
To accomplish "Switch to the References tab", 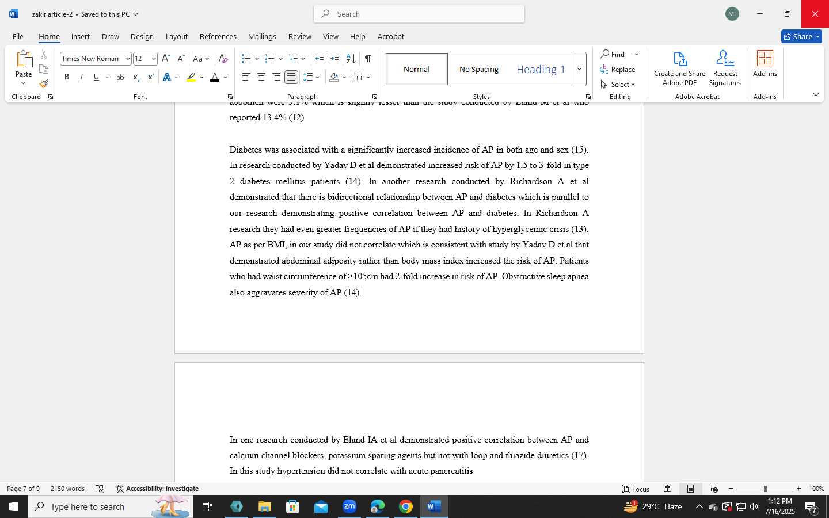I will point(218,36).
